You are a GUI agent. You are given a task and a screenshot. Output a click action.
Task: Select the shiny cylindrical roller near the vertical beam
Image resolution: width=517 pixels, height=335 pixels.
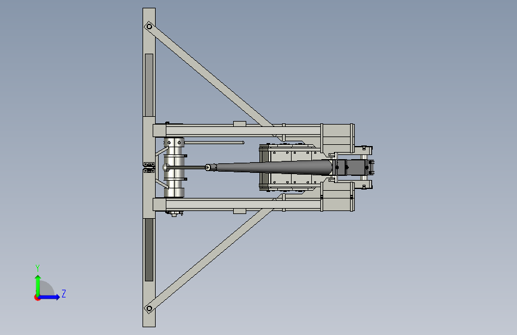click(x=174, y=167)
